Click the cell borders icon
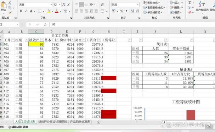215x132 pixels. (x=40, y=11)
